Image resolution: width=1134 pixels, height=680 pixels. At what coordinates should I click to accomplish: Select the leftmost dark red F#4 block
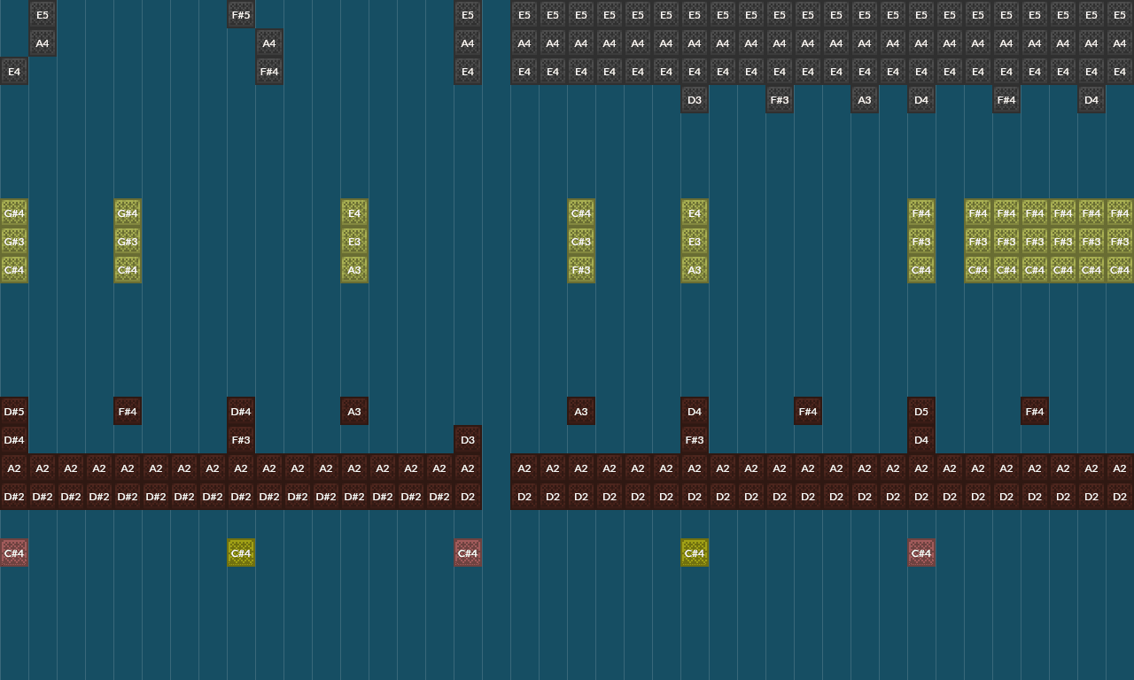[x=128, y=412]
